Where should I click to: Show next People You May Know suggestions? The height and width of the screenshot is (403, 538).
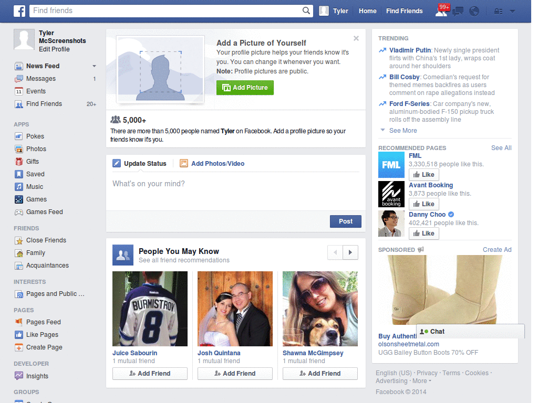click(350, 252)
